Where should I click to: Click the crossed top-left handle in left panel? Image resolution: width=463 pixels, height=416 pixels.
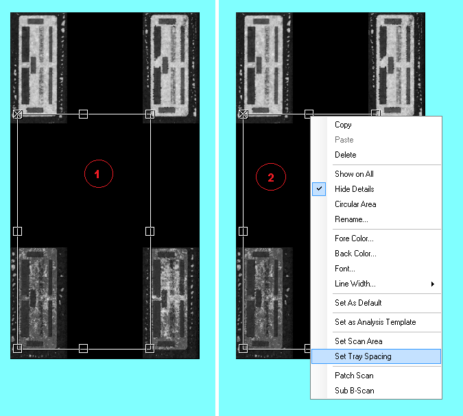pos(18,114)
